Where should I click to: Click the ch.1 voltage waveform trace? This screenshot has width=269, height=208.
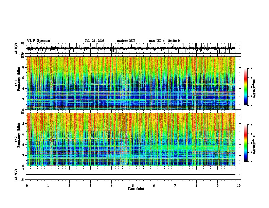pos(131,48)
